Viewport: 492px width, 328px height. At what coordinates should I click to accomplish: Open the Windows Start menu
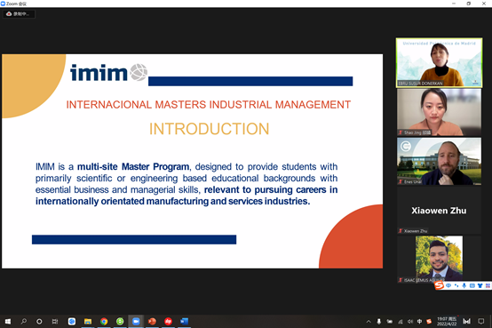point(8,322)
